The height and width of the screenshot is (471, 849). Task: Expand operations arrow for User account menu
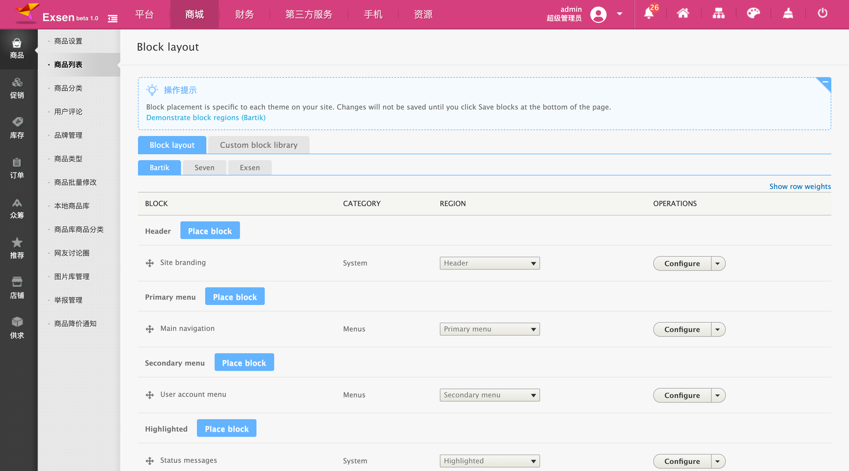coord(718,395)
